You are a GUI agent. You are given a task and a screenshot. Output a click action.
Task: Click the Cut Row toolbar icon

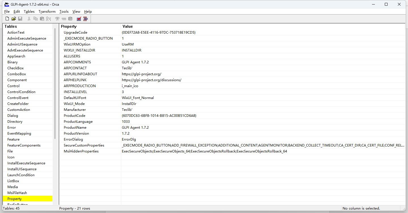[57, 19]
